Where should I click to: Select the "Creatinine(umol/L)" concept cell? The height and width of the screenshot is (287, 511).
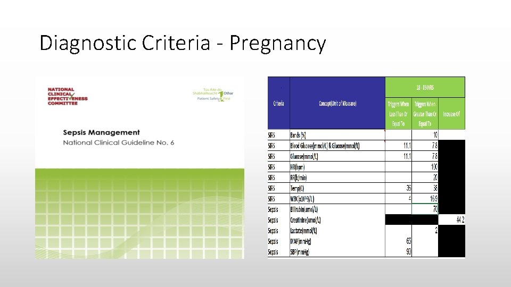(337, 220)
